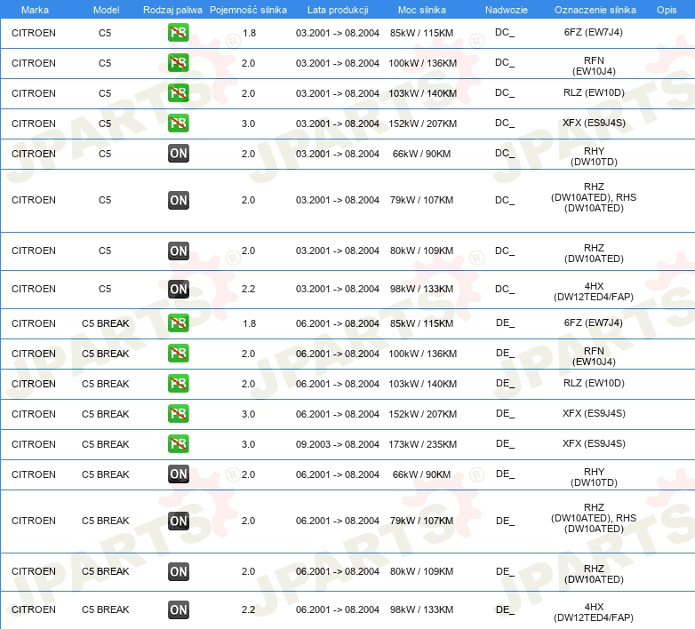Click petrol icon in C5 BREAK 173kW / 235KM row

pos(178,444)
